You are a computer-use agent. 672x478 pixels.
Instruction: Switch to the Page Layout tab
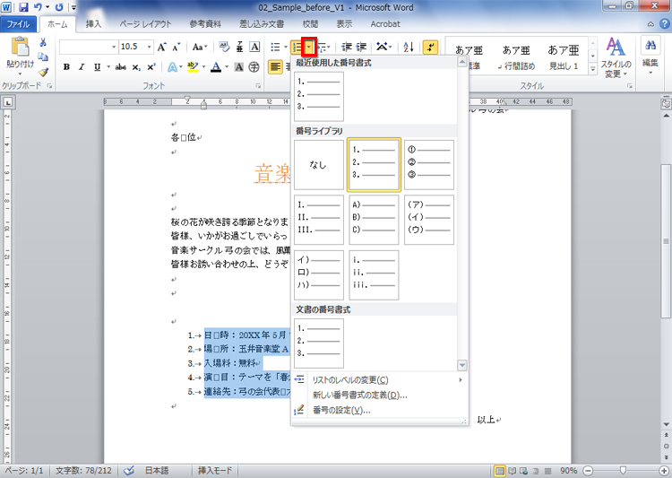tap(145, 24)
